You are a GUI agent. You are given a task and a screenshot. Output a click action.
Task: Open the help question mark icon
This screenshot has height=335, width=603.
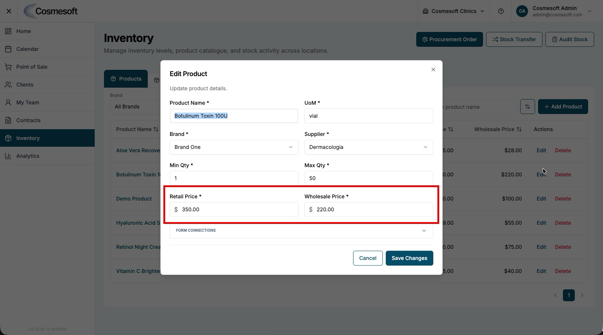click(501, 11)
